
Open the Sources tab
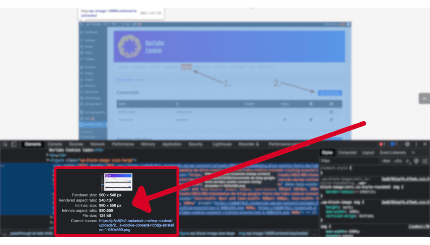point(76,144)
